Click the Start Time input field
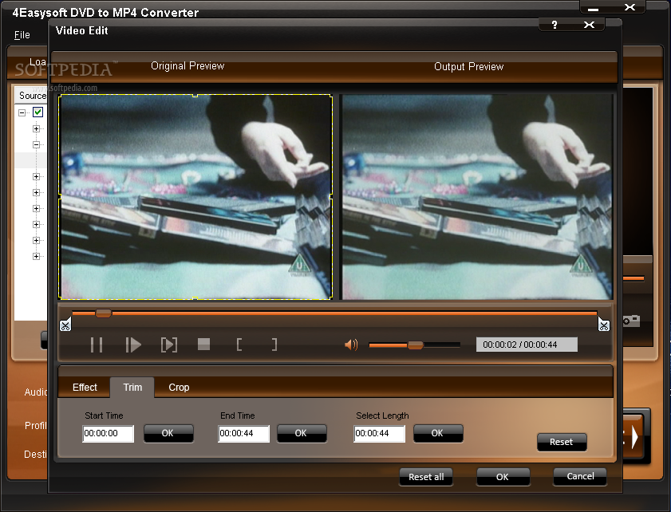Image resolution: width=671 pixels, height=512 pixels. (x=109, y=434)
